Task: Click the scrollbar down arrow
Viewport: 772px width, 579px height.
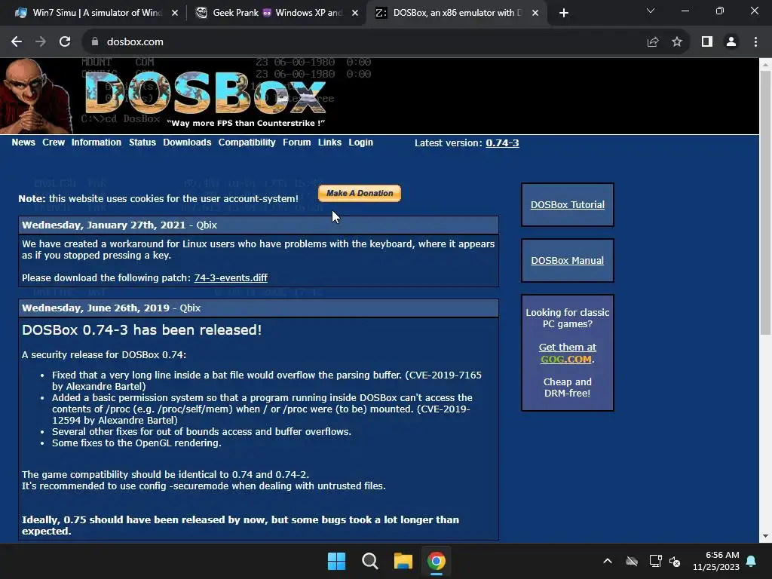Action: 765,536
